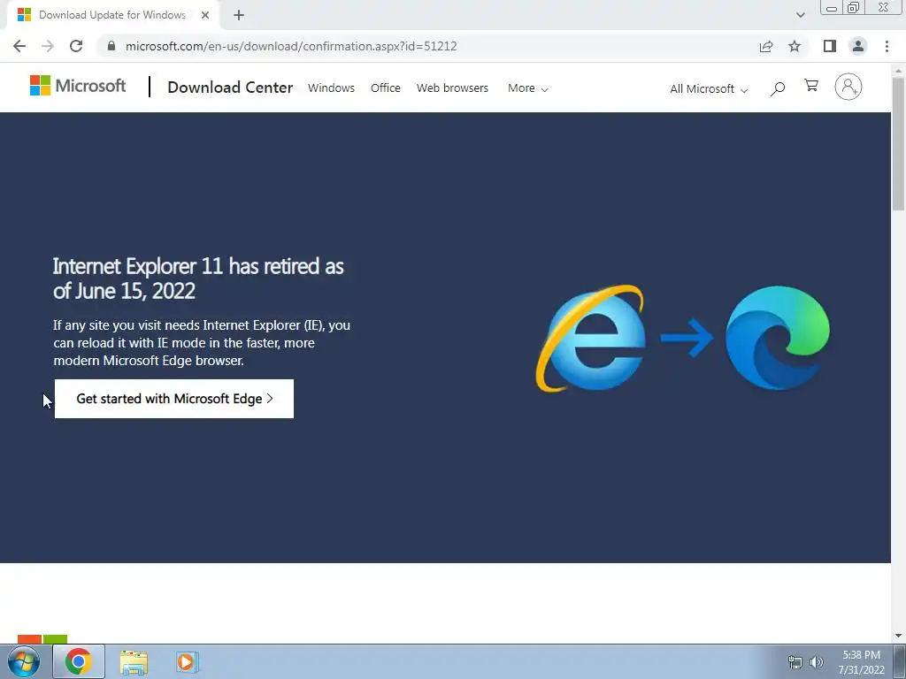
Task: Close the Download Update for Windows tab
Action: click(205, 16)
